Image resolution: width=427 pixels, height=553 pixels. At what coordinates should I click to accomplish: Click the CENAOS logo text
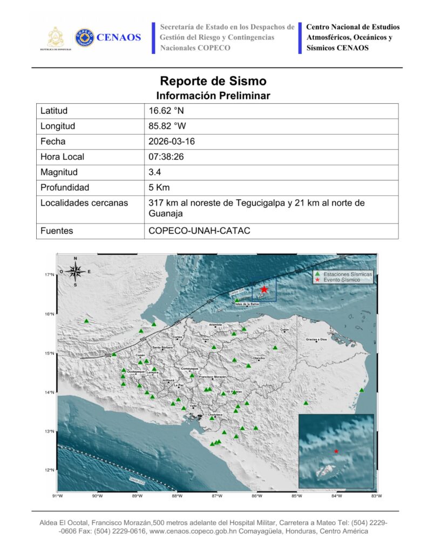click(x=118, y=37)
